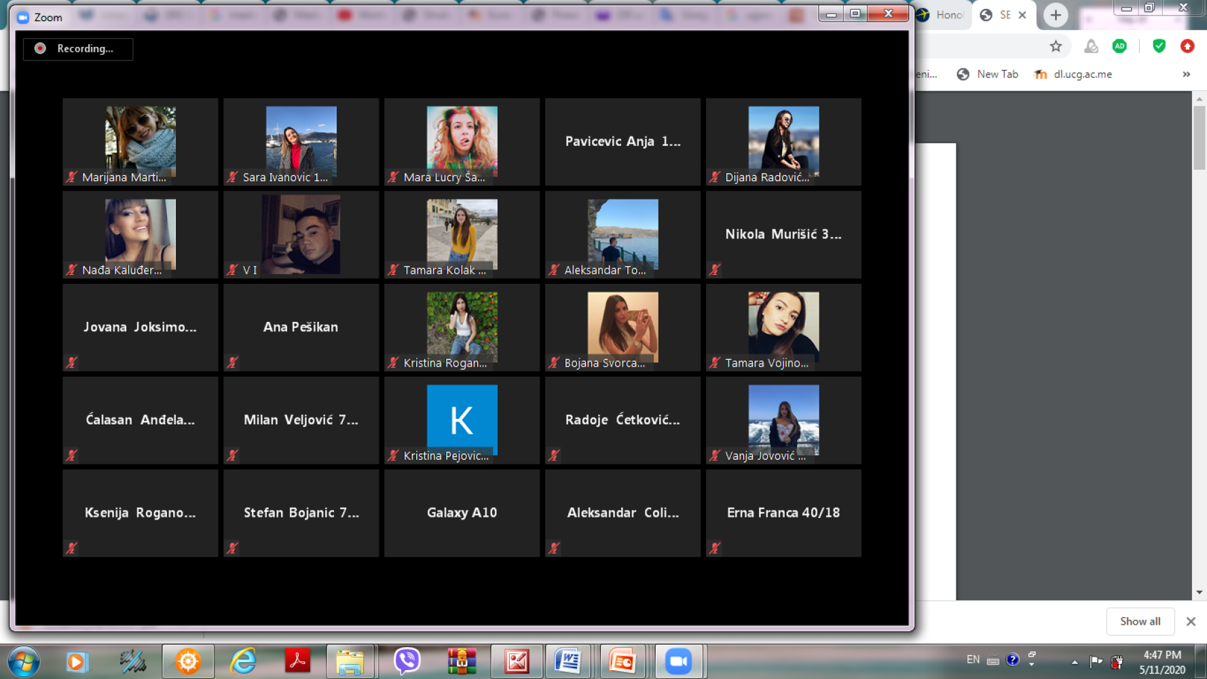The width and height of the screenshot is (1207, 679).
Task: Open Viber from the taskbar
Action: 407,661
